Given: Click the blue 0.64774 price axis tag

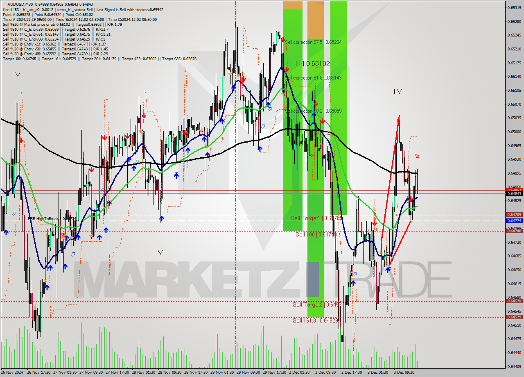Looking at the screenshot, I should click(x=514, y=220).
